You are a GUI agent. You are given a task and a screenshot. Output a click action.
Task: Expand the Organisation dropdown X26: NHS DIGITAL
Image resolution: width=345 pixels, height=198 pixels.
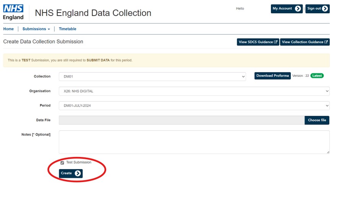pyautogui.click(x=194, y=91)
